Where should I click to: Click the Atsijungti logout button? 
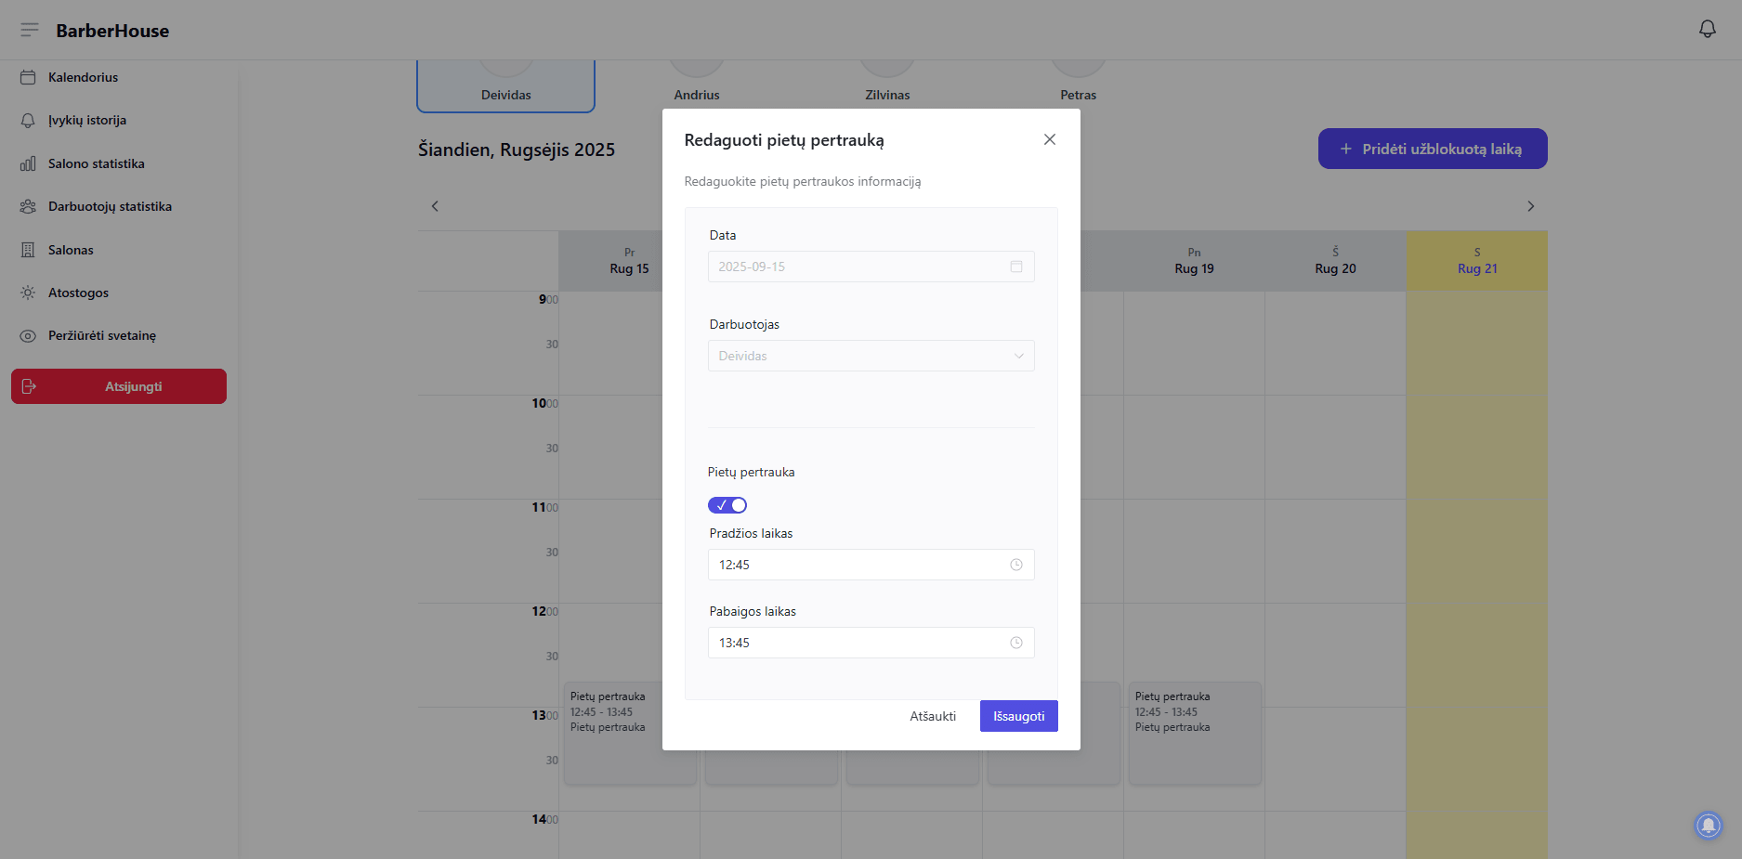(119, 386)
